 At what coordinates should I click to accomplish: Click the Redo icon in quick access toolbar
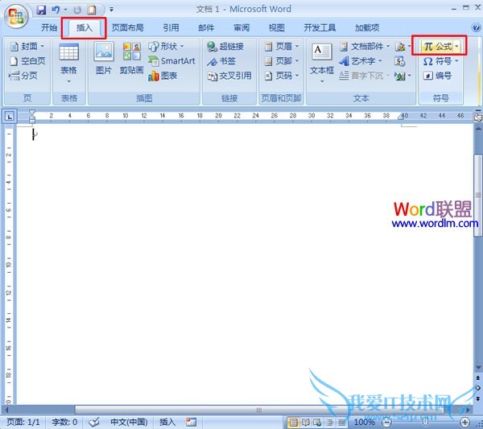coord(77,10)
